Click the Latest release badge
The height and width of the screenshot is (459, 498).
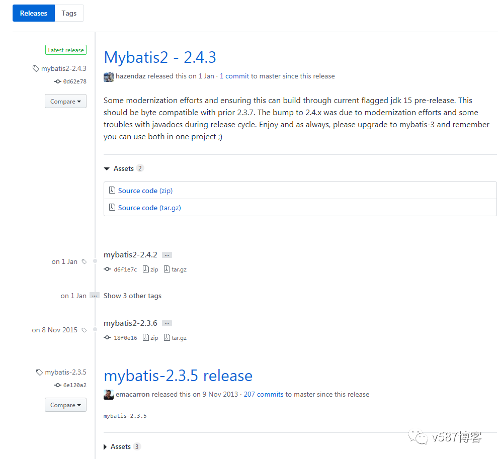pyautogui.click(x=66, y=50)
